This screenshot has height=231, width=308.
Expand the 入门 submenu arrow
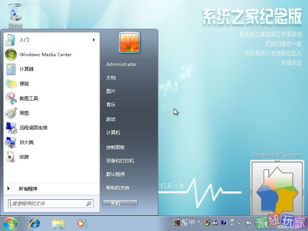[x=94, y=40]
